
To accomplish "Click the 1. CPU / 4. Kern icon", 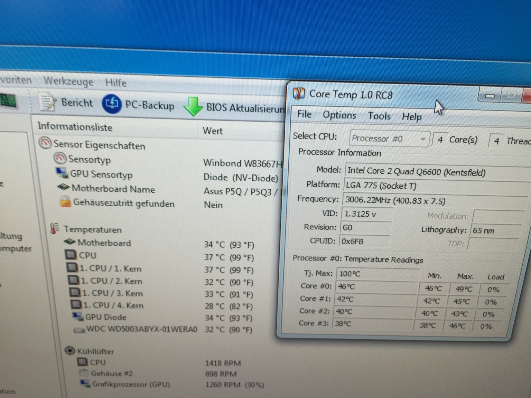I will tap(76, 304).
